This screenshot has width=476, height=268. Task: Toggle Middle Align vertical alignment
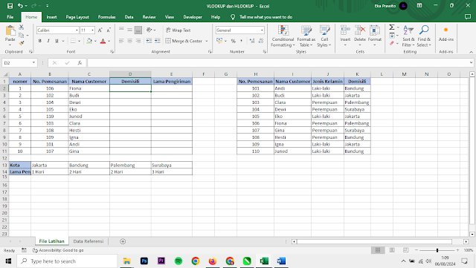click(x=129, y=30)
